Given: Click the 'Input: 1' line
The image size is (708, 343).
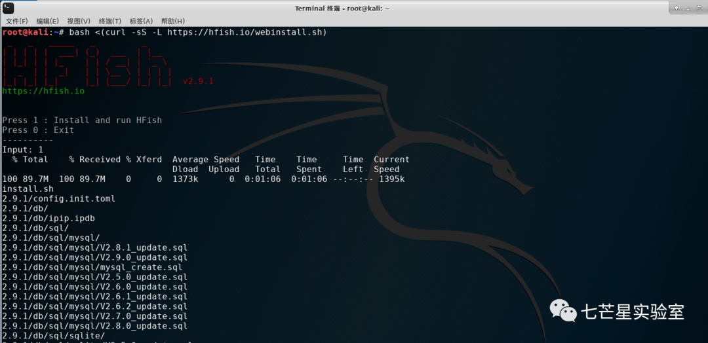Looking at the screenshot, I should [x=22, y=150].
